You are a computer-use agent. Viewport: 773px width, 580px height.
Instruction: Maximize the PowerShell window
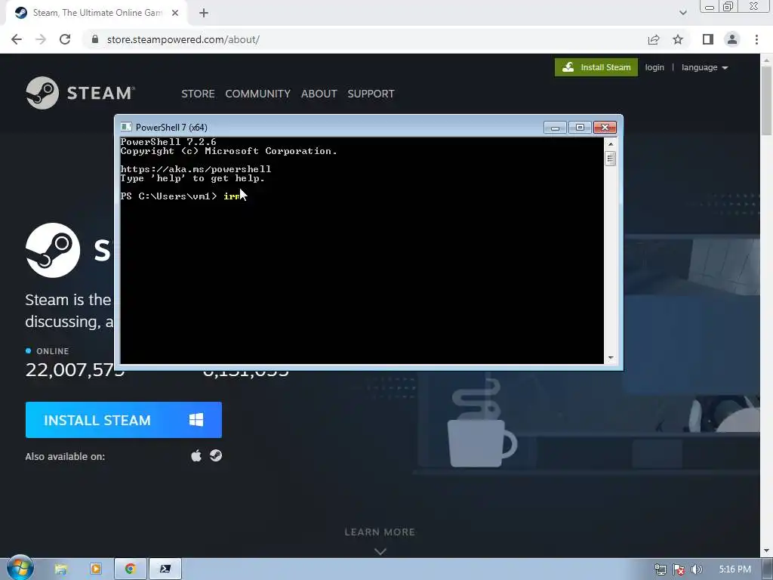click(x=580, y=128)
